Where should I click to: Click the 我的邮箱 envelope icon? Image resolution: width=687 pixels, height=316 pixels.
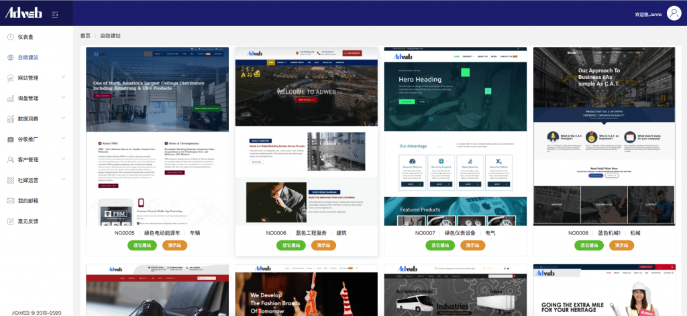click(x=11, y=201)
